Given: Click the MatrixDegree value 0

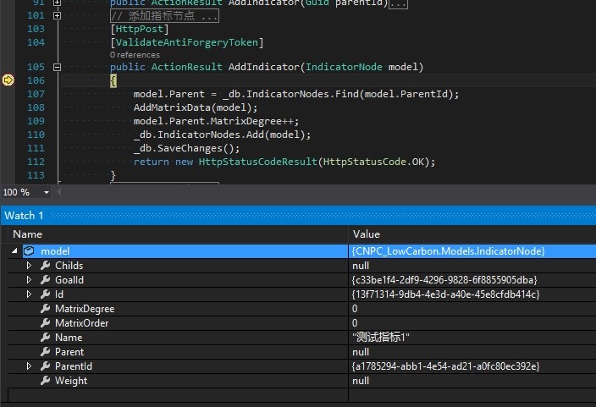Looking at the screenshot, I should click(x=355, y=309).
